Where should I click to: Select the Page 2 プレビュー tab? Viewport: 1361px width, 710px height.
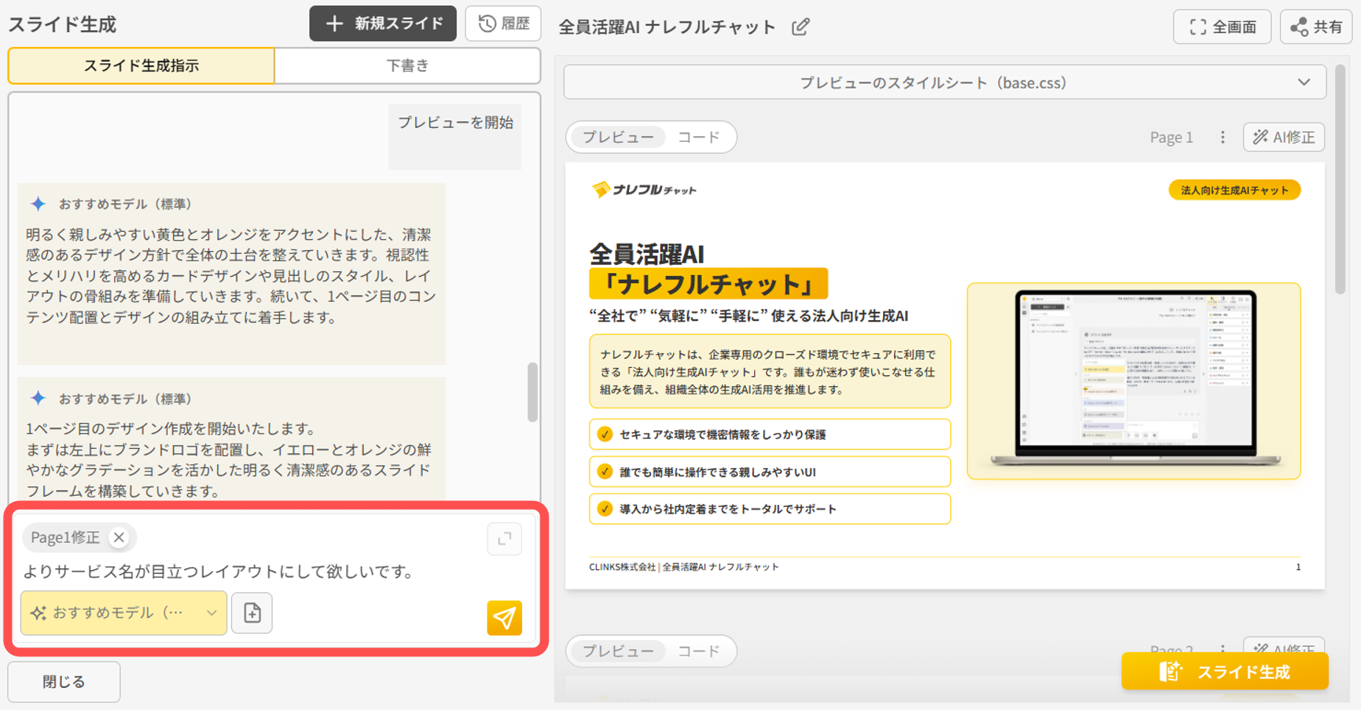[618, 651]
